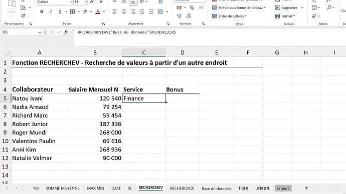Switch to the TRIER sheet tab

pyautogui.click(x=243, y=188)
